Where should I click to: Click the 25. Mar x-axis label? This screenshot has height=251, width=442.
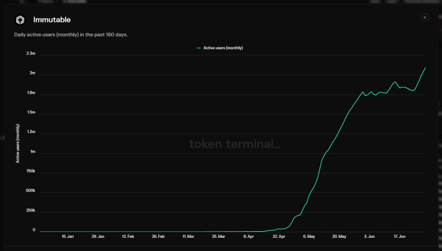(x=218, y=236)
